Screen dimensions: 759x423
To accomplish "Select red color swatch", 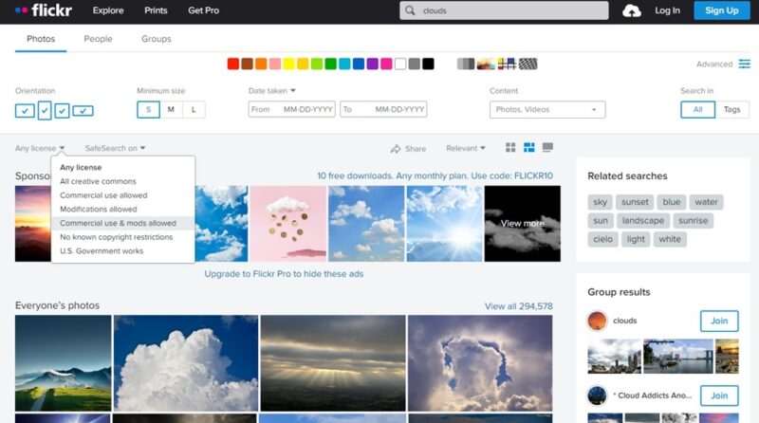I will pyautogui.click(x=233, y=64).
